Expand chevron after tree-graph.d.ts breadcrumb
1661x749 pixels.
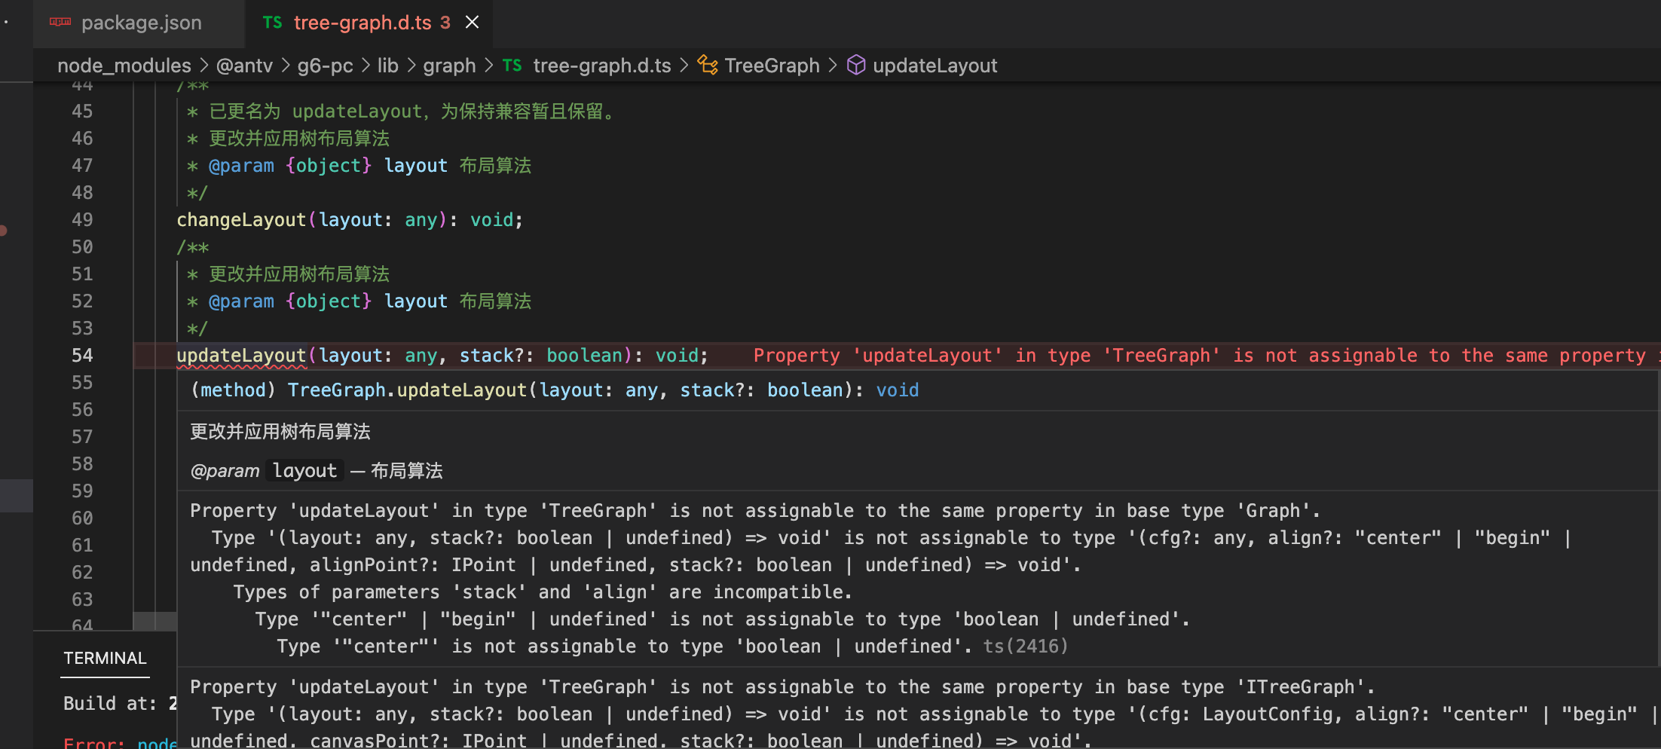pyautogui.click(x=684, y=66)
